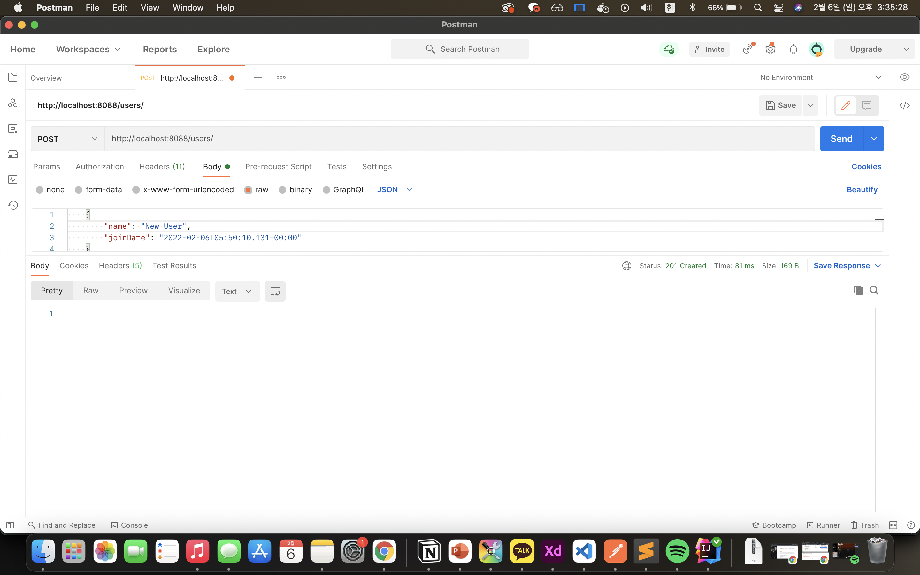Viewport: 920px width, 575px height.
Task: Switch to the request Headers (11) tab
Action: coord(162,166)
